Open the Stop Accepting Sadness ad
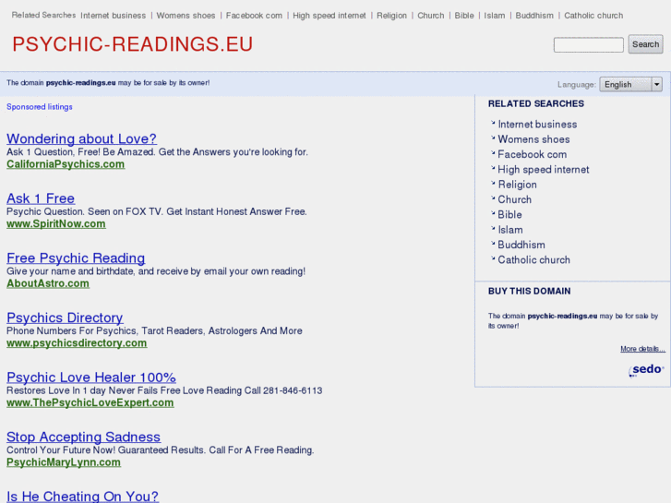The width and height of the screenshot is (671, 503). [x=83, y=437]
